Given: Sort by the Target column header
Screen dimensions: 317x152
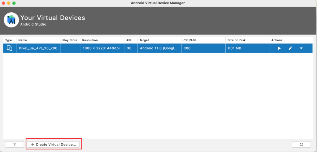Looking at the screenshot, I should tap(159, 40).
